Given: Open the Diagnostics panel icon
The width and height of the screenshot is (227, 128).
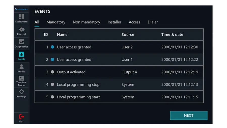Looking at the screenshot, I should (x=21, y=42).
